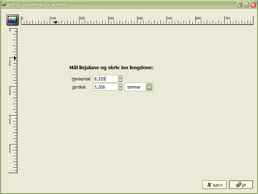Decrease the Horisontal value with down arrow
Image resolution: width=258 pixels, height=194 pixels.
tap(121, 80)
